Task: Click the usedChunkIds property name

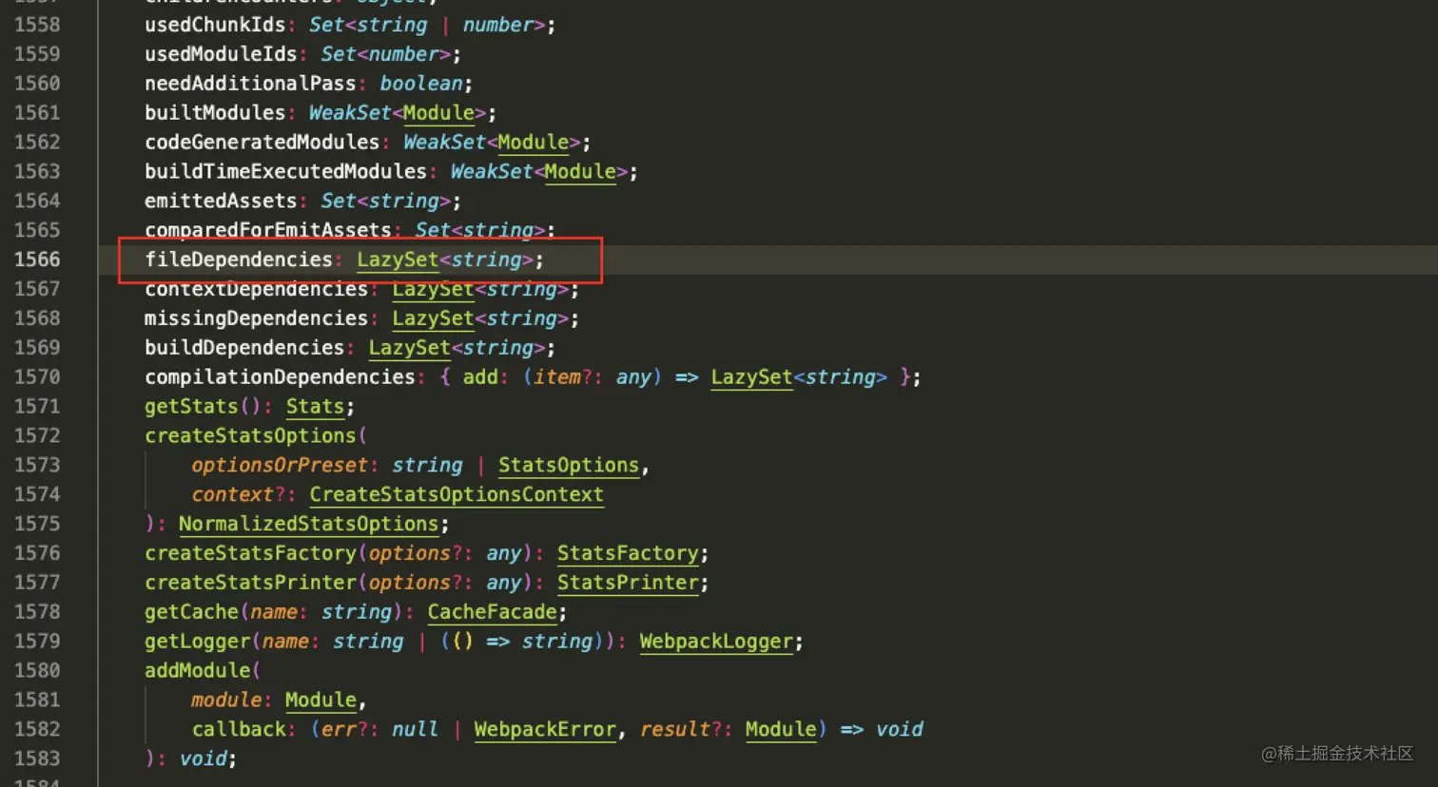Action: (215, 25)
